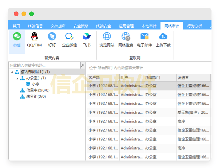Click the keyword filter input field
This screenshot has width=219, height=168.
click(44, 65)
